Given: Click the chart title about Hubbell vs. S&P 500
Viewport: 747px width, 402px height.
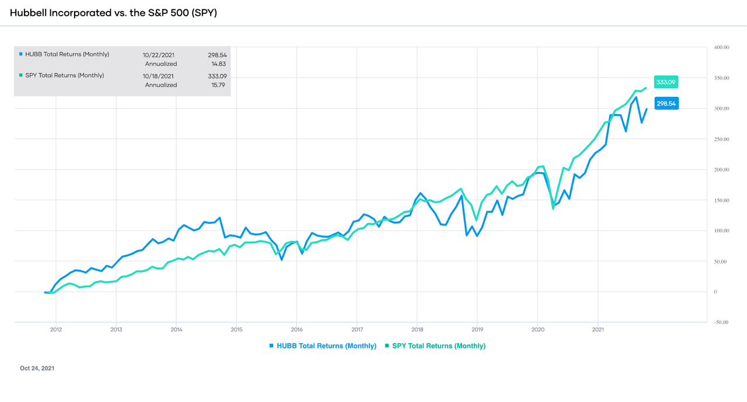Looking at the screenshot, I should pos(113,12).
